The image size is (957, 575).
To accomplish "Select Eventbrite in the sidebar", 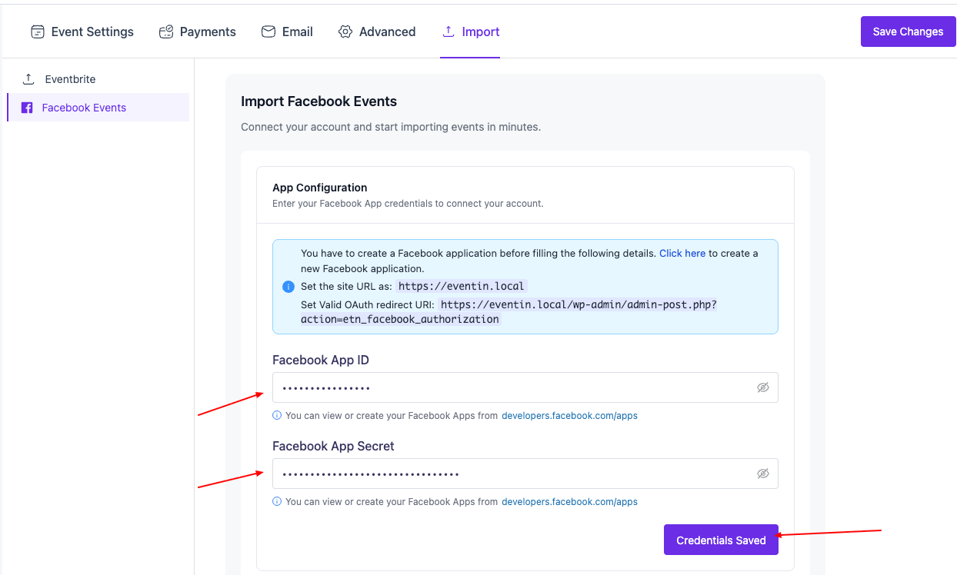I will (x=70, y=79).
